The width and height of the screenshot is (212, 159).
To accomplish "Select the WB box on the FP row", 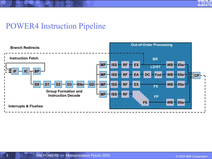I will [170, 102].
